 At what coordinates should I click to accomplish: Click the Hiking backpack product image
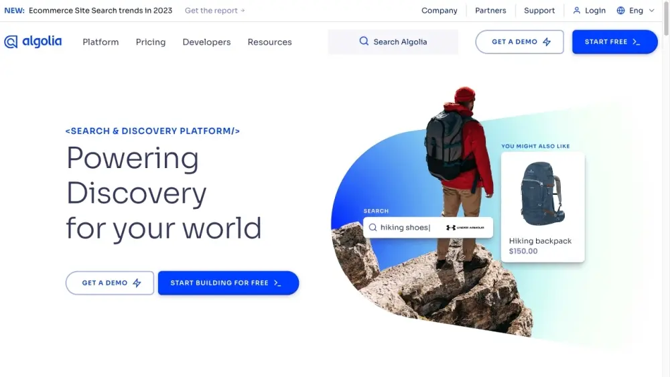coord(542,194)
